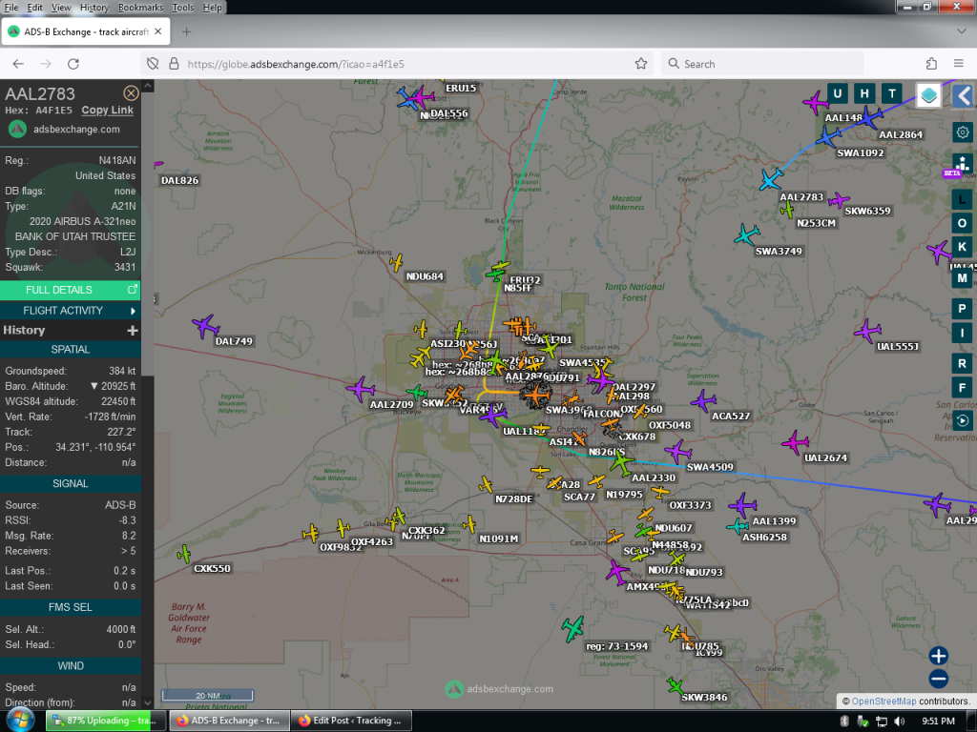Click the F map option button

click(x=962, y=388)
